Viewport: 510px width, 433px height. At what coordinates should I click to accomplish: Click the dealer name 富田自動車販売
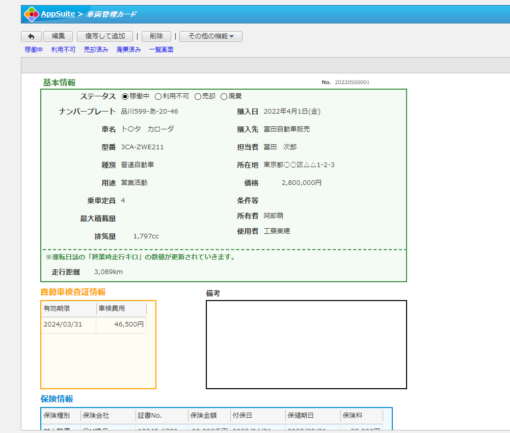coord(286,129)
